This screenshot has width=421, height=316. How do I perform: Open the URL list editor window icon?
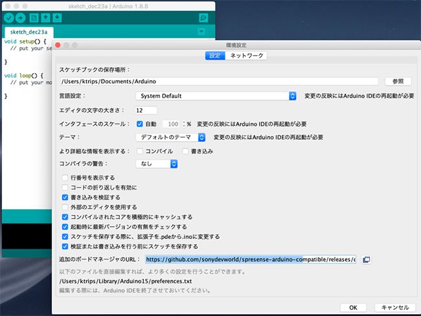coord(366,260)
